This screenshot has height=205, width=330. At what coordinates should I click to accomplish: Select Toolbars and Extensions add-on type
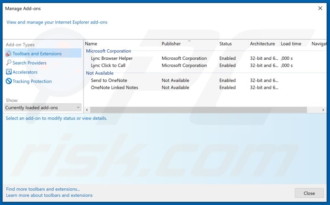coord(43,53)
